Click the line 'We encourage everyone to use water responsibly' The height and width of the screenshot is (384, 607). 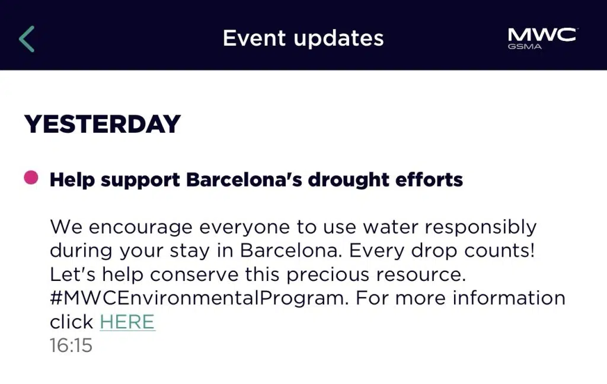(x=293, y=227)
